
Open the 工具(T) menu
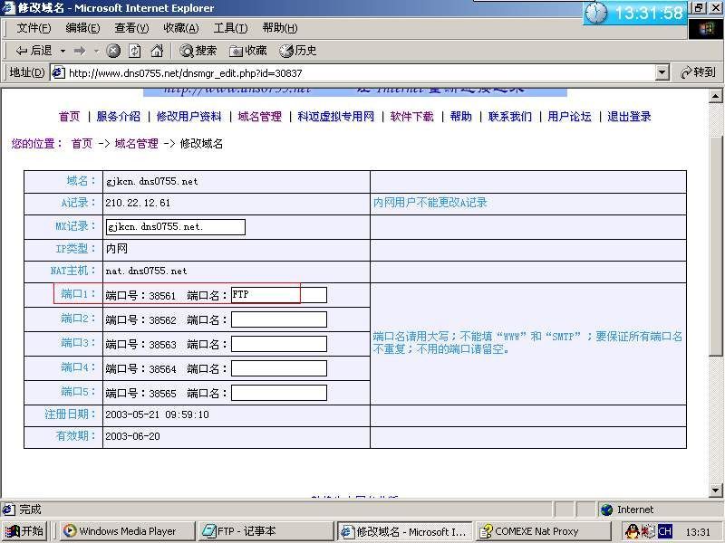coord(230,28)
